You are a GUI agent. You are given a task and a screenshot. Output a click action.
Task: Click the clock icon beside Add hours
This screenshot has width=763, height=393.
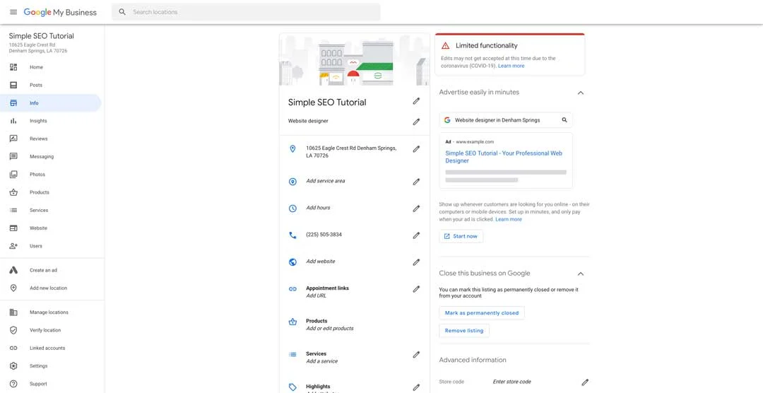click(292, 209)
